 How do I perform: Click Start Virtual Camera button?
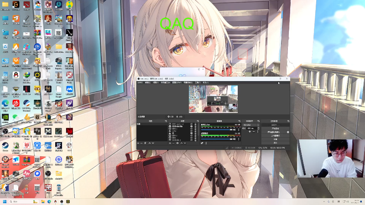point(274,132)
